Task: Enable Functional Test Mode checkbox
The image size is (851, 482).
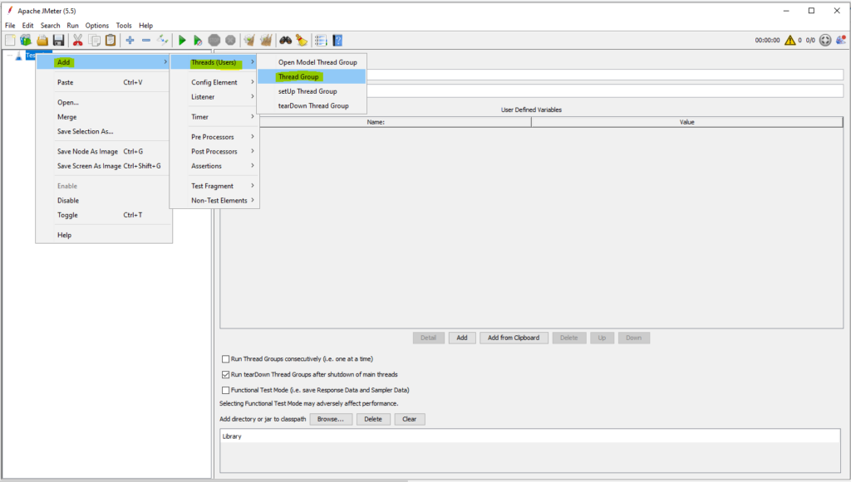Action: 225,390
